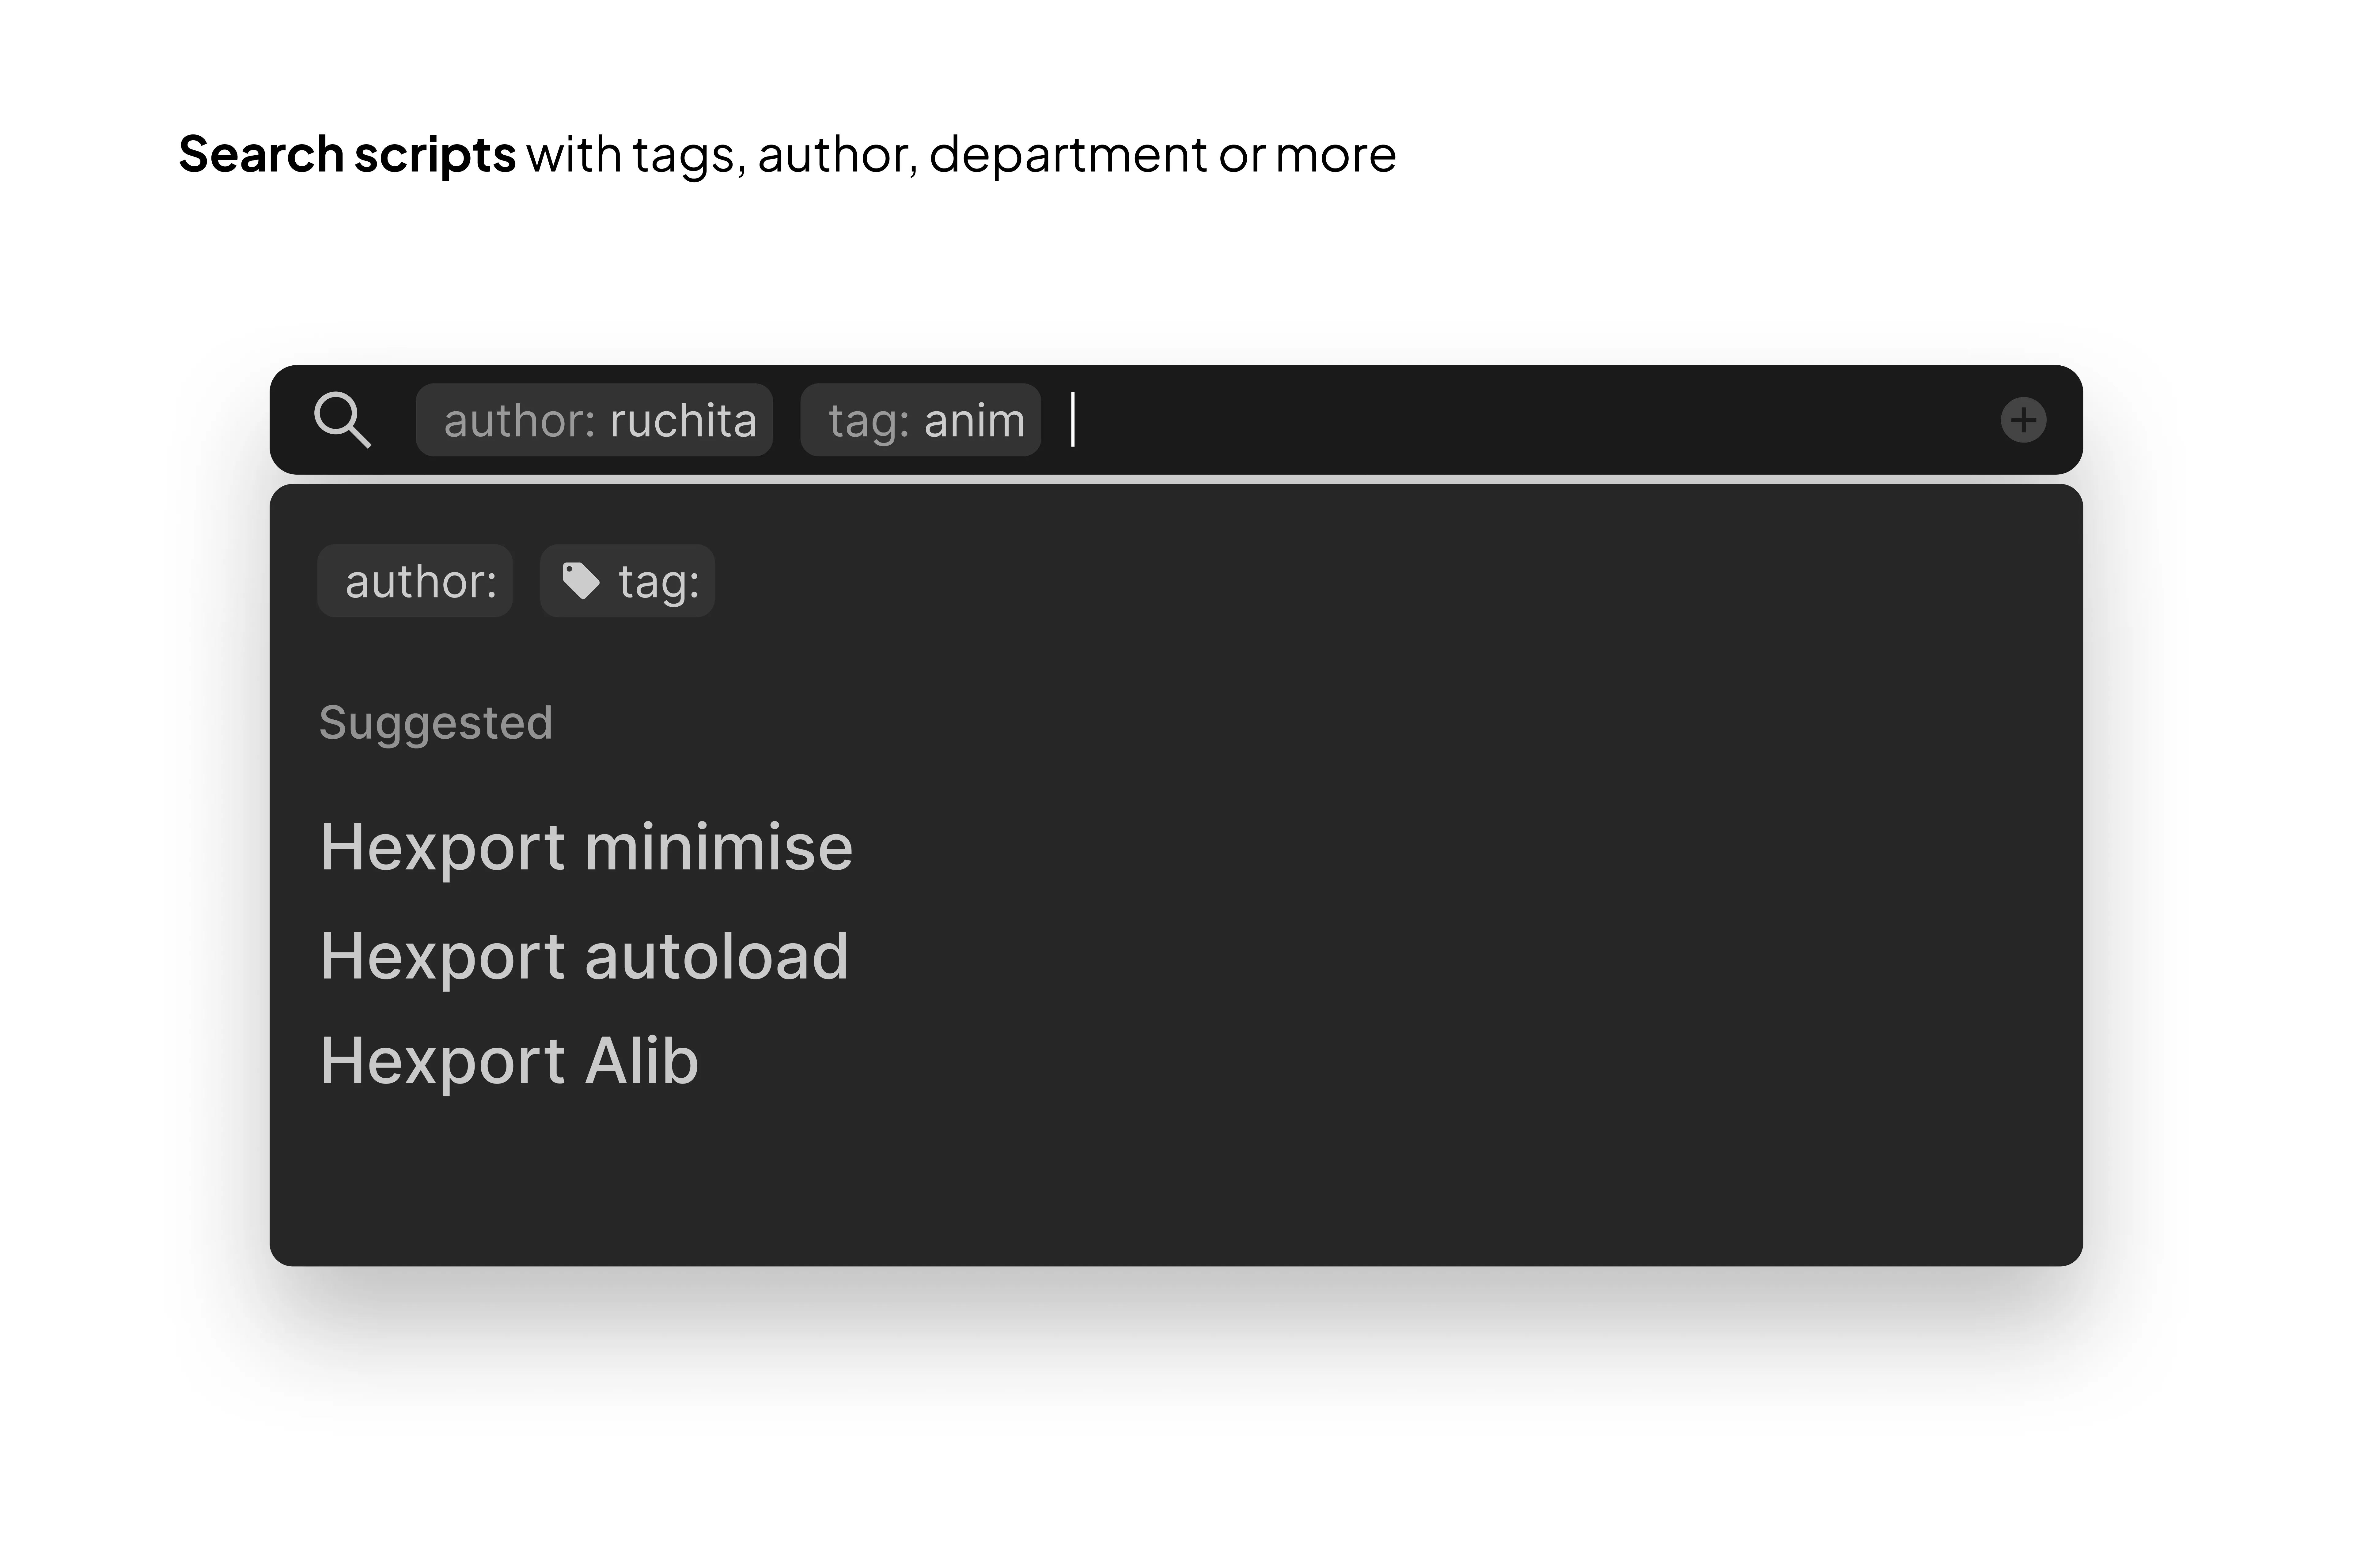Click the plus icon in search bar
This screenshot has width=2353, height=1568.
(2023, 420)
